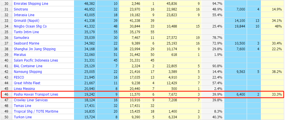285x120 pixels.
Task: Open the Meratus link
Action: [x=20, y=54]
